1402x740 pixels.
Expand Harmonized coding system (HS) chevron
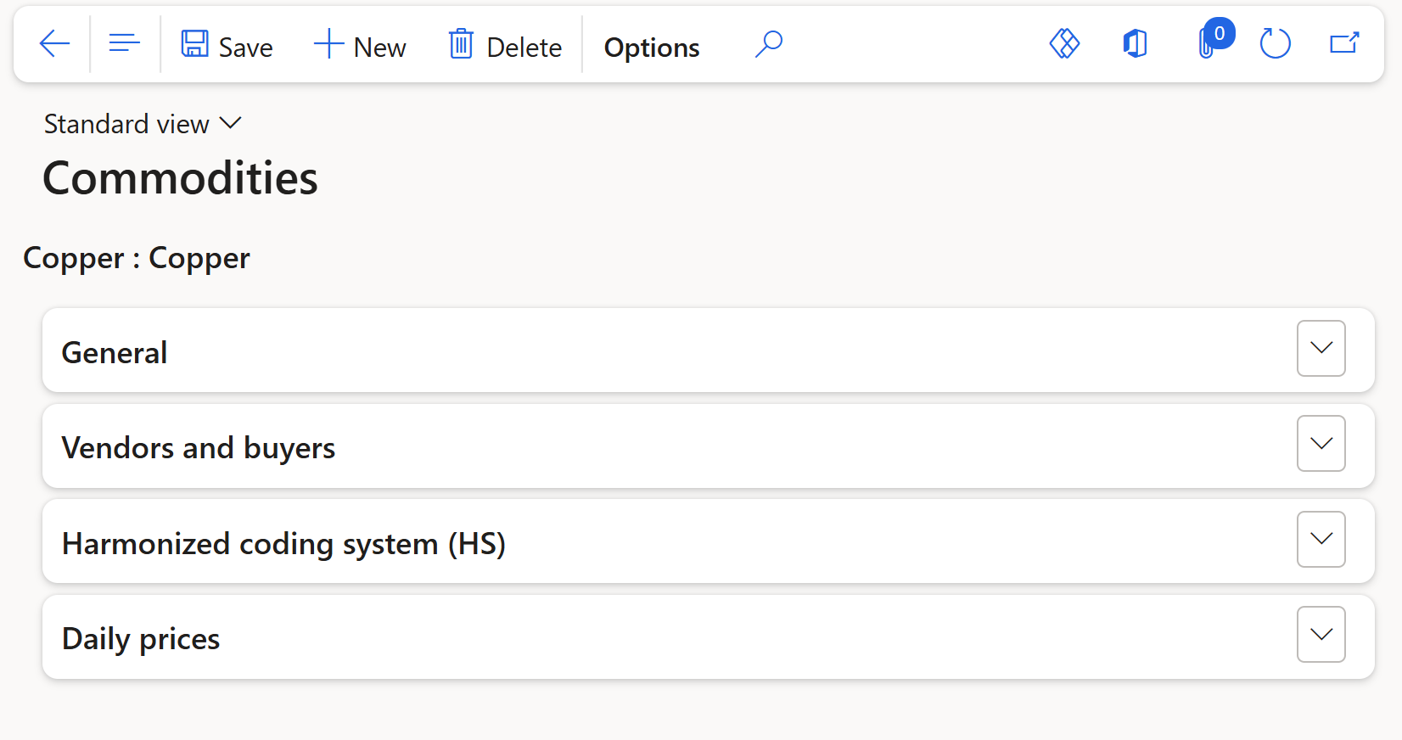[x=1321, y=539]
